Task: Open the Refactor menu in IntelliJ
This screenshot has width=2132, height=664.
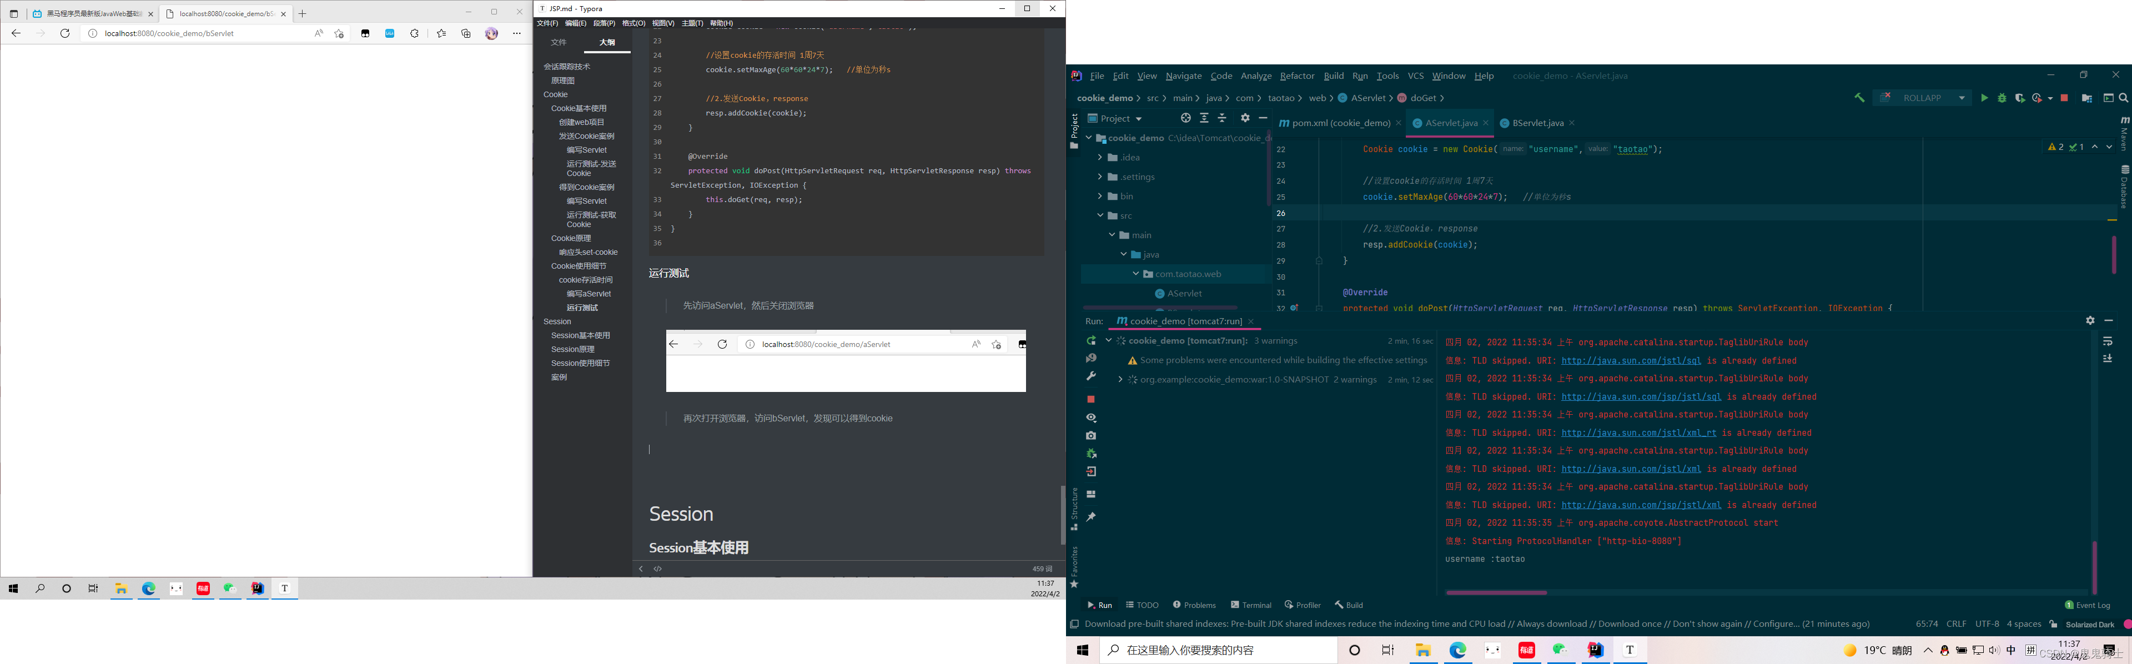Action: 1297,76
